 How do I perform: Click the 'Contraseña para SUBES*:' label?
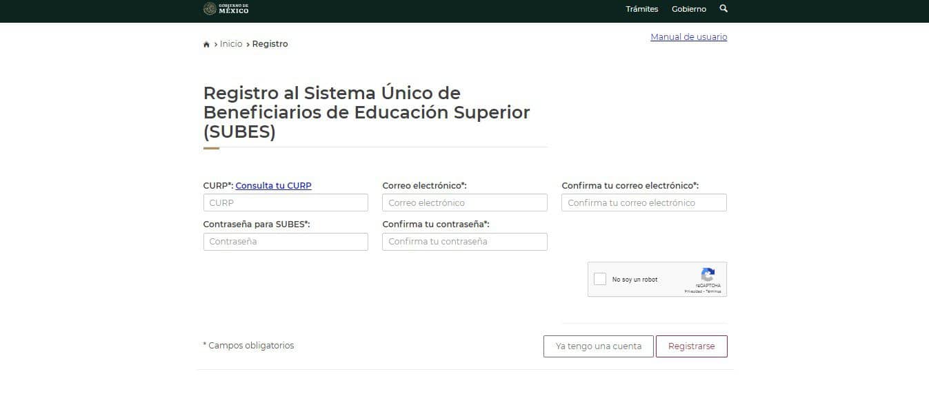257,225
